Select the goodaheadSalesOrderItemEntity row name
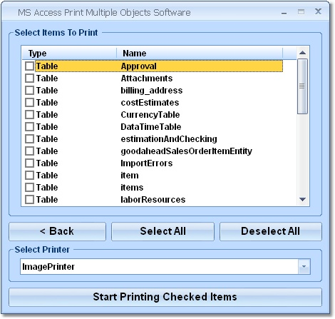Image resolution: width=335 pixels, height=319 pixels. (x=187, y=151)
